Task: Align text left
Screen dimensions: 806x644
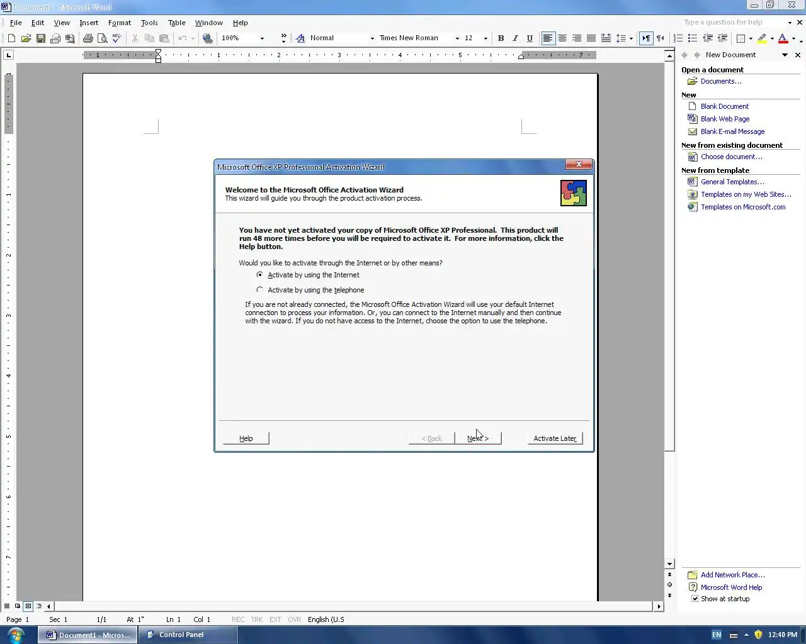Action: [548, 38]
